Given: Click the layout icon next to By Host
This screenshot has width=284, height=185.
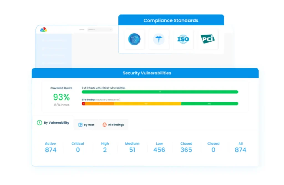Looking at the screenshot, I should click(x=80, y=125).
